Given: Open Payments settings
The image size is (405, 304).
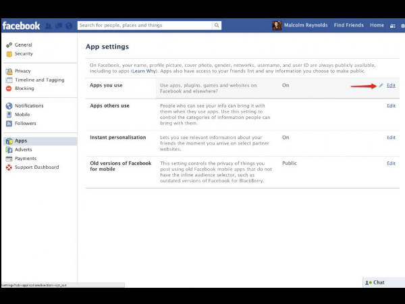Looking at the screenshot, I should click(x=26, y=159).
